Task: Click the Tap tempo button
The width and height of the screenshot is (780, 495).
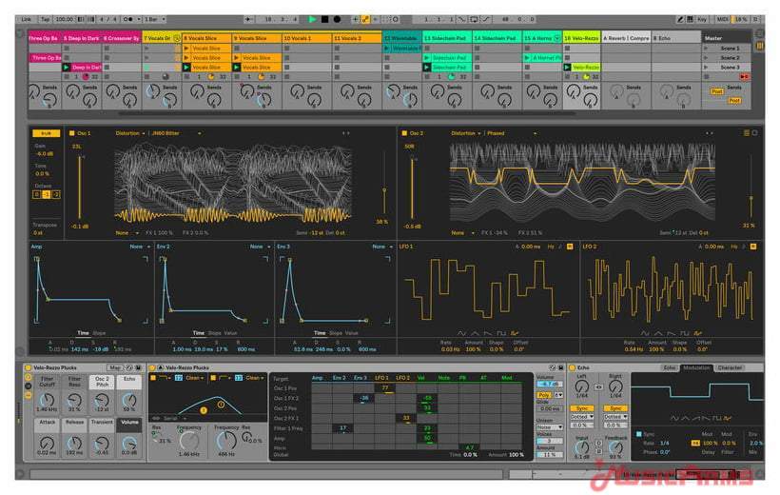Action: (x=45, y=19)
